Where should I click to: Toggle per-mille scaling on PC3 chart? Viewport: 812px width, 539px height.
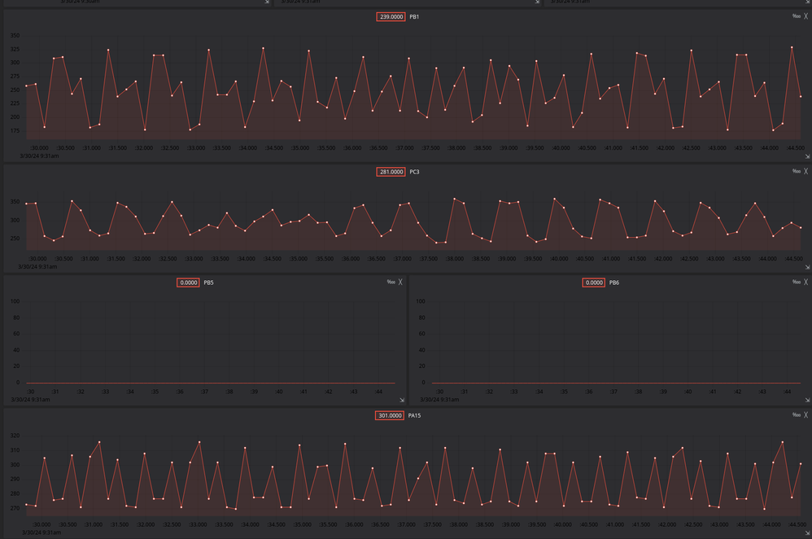pos(796,172)
